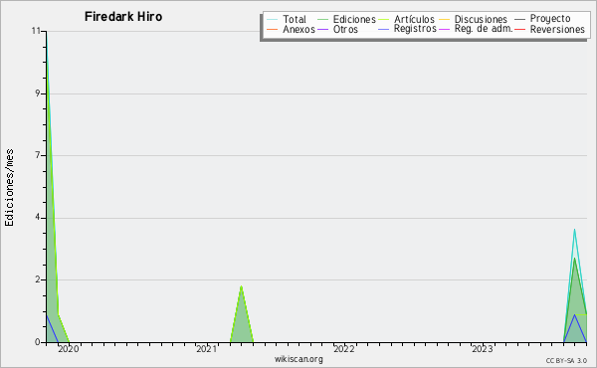The width and height of the screenshot is (597, 368).
Task: Click the 2020 x-axis label
Action: pyautogui.click(x=69, y=348)
